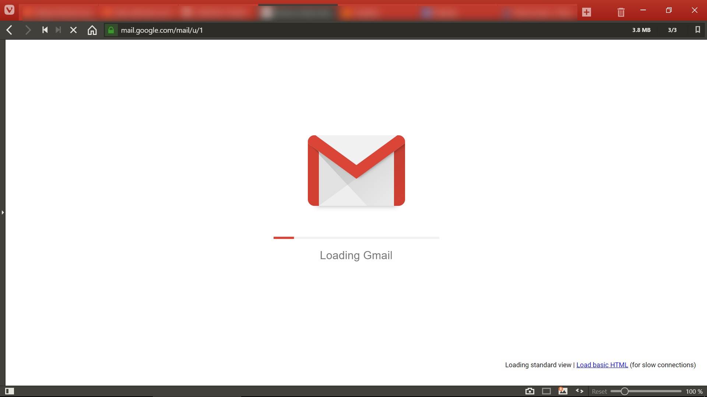
Task: Expand the side panel with left-edge arrow
Action: coord(3,212)
